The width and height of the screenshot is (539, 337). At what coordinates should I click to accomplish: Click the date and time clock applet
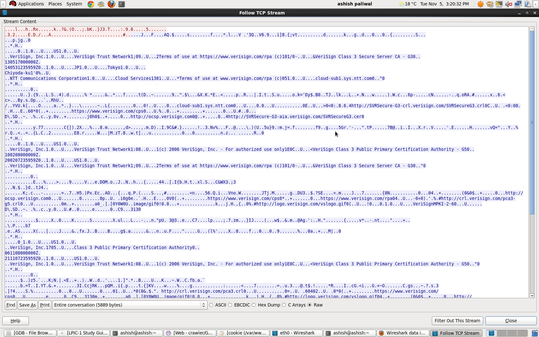444,4
